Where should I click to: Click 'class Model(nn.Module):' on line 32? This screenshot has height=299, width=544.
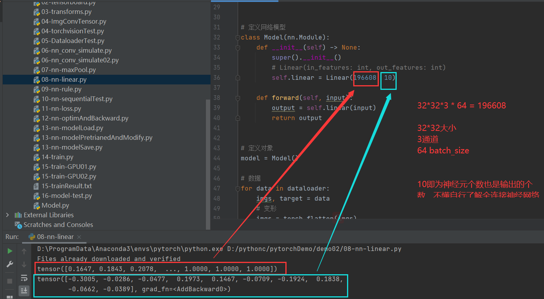pyautogui.click(x=285, y=38)
